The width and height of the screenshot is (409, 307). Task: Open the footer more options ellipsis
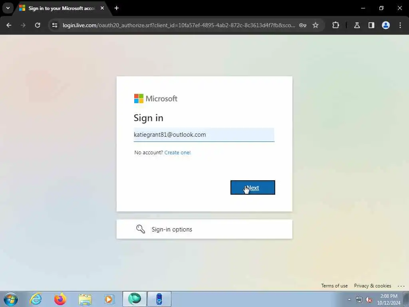click(401, 286)
